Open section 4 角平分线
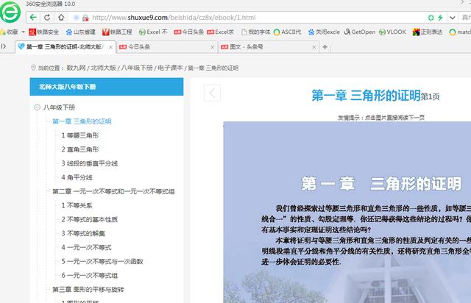The height and width of the screenshot is (303, 471). [x=77, y=177]
